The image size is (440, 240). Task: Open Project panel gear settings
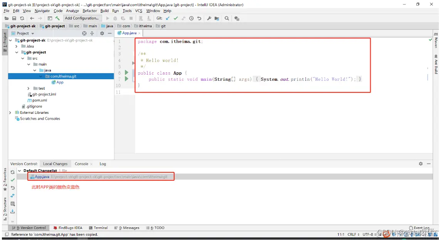click(102, 33)
